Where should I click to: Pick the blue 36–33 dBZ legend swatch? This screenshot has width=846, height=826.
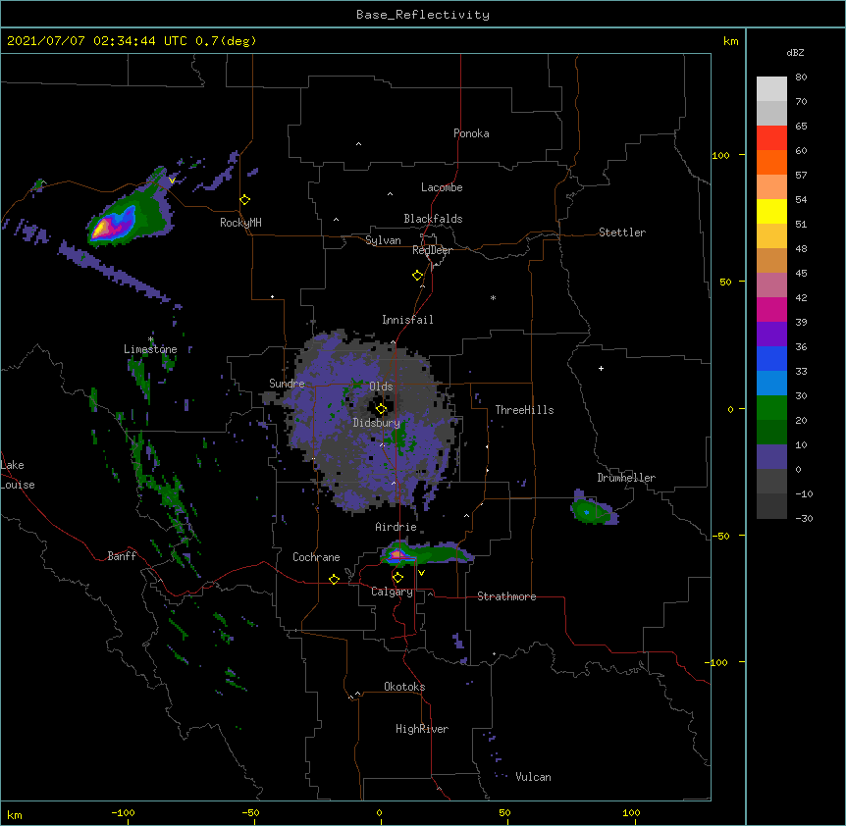(x=771, y=358)
